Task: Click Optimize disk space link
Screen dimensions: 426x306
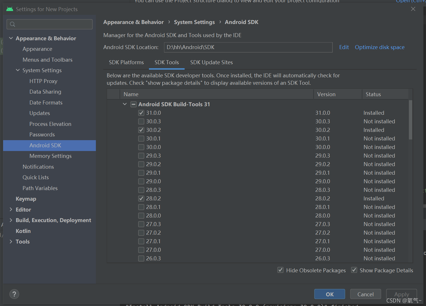Action: point(379,47)
